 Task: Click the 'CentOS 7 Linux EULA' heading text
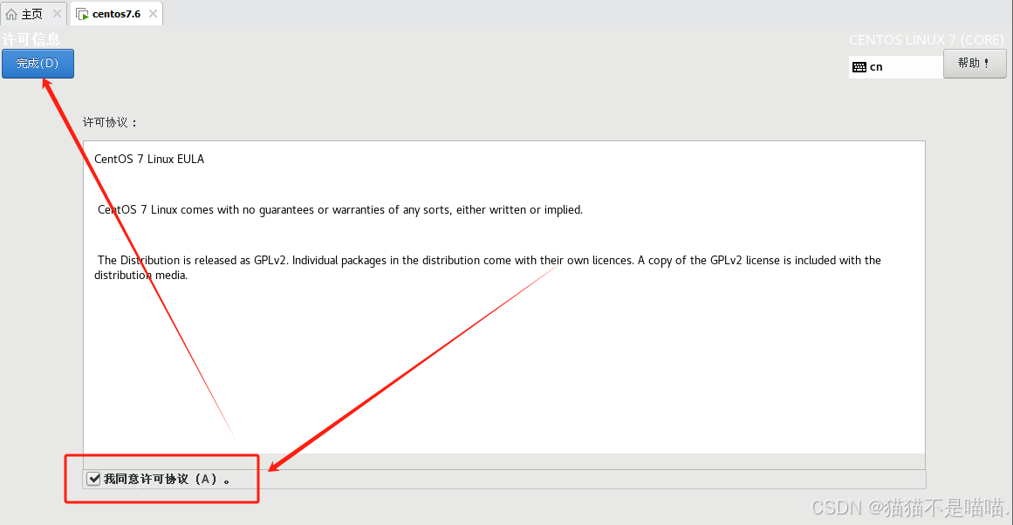click(x=149, y=159)
